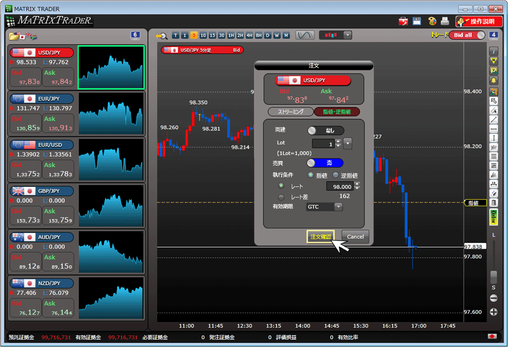Open the currency pair folder icon

click(x=14, y=36)
